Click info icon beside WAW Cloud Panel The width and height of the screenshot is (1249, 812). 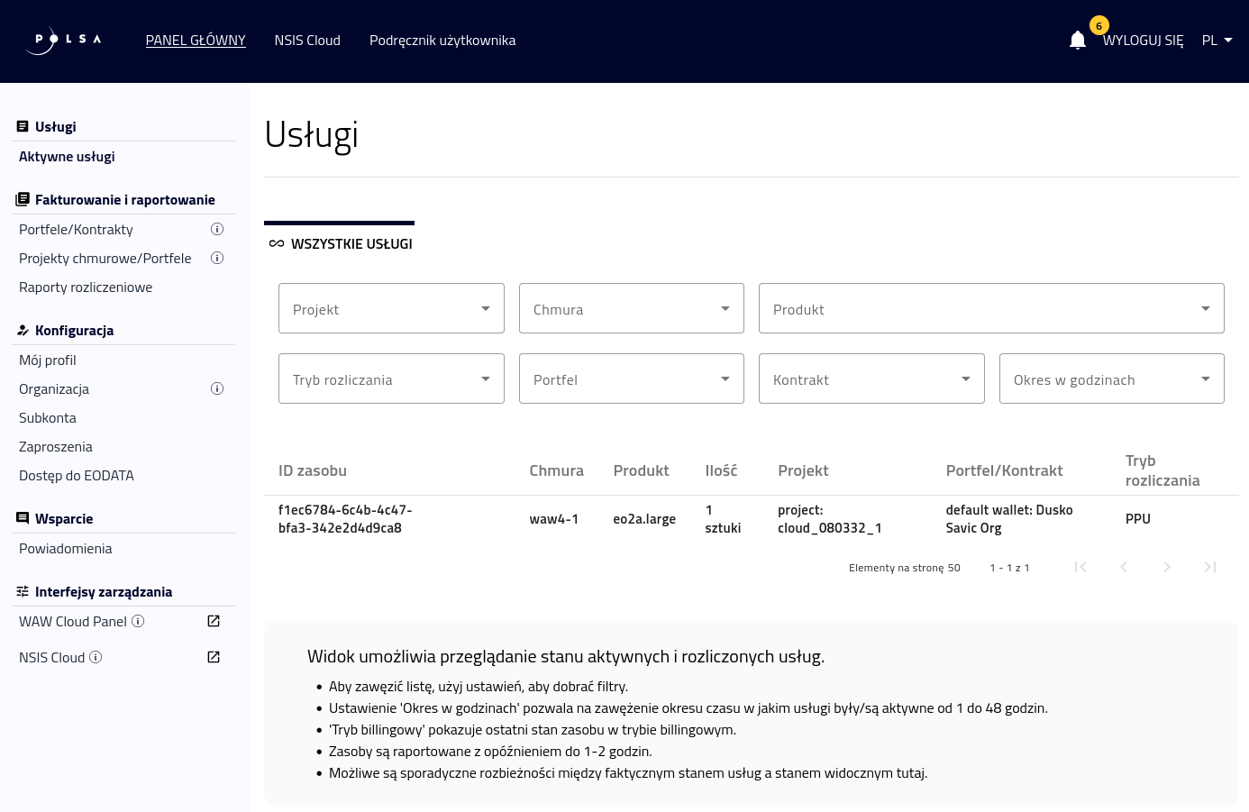pyautogui.click(x=138, y=621)
